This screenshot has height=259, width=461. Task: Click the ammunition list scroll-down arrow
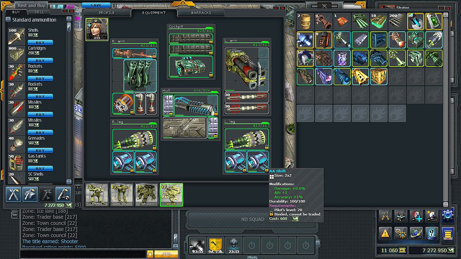pyautogui.click(x=69, y=182)
